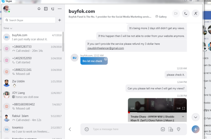211x139 pixels.
Task: Attach files or media icon
Action: 171,129
